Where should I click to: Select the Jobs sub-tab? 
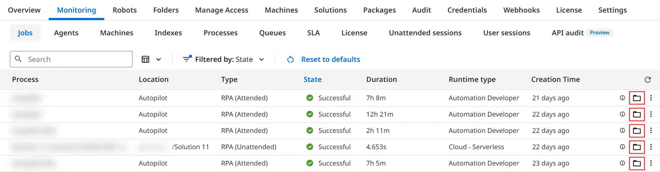coord(25,33)
